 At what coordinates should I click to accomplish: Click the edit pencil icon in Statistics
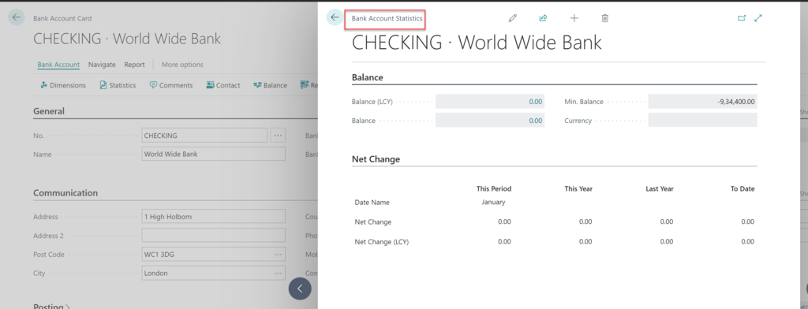click(x=512, y=18)
